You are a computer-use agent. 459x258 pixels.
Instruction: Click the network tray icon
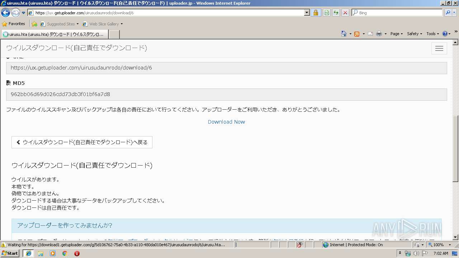tap(407, 253)
